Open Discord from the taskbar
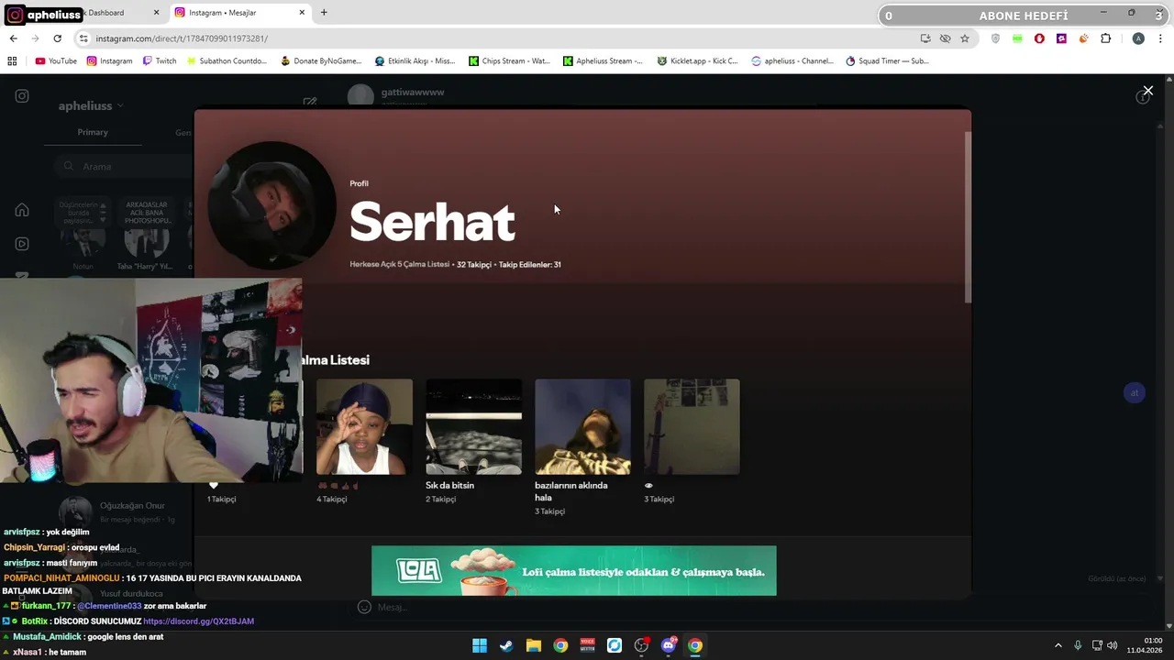1174x660 pixels. click(x=669, y=645)
